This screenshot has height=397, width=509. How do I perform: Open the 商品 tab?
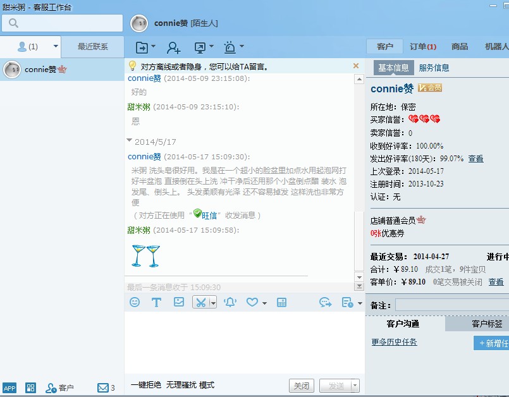tap(460, 47)
